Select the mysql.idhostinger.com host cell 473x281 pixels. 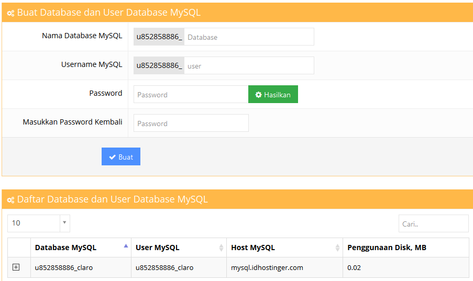pos(285,267)
